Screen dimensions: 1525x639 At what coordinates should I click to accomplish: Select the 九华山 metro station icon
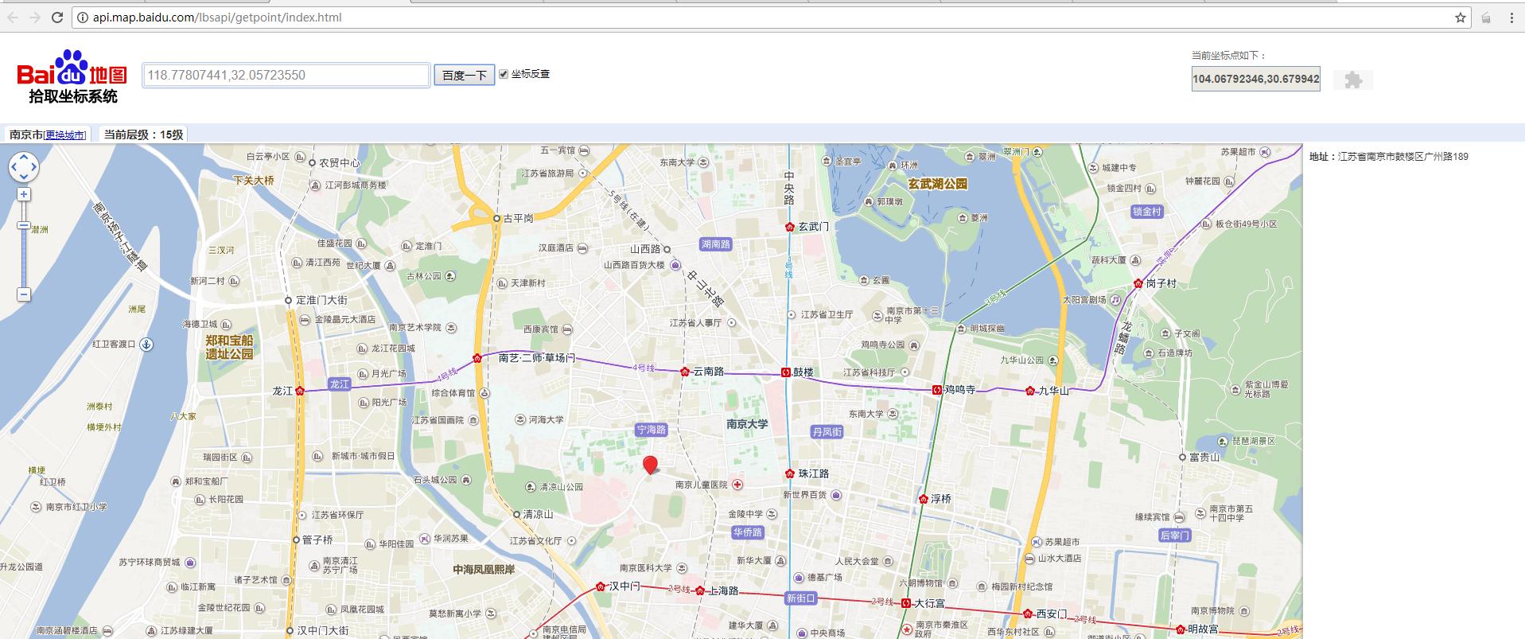1030,391
